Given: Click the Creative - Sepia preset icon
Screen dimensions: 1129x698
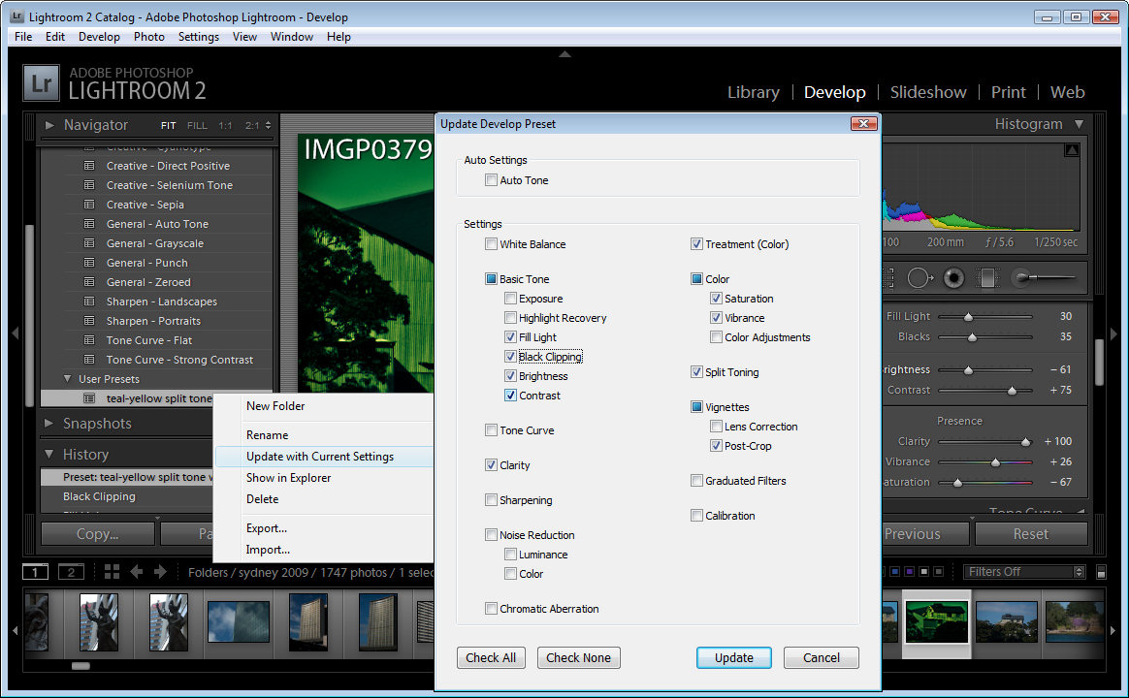Looking at the screenshot, I should [x=89, y=205].
